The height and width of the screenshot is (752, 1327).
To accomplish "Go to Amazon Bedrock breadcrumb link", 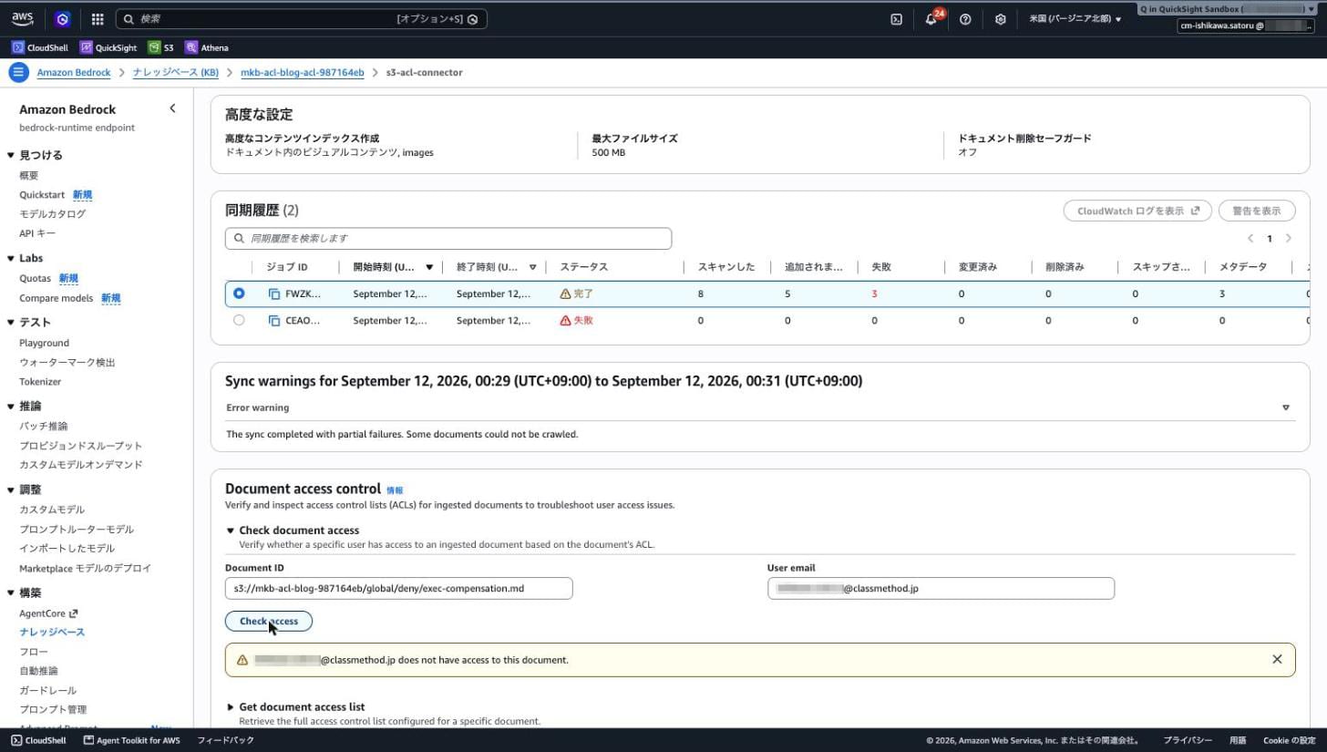I will click(74, 73).
